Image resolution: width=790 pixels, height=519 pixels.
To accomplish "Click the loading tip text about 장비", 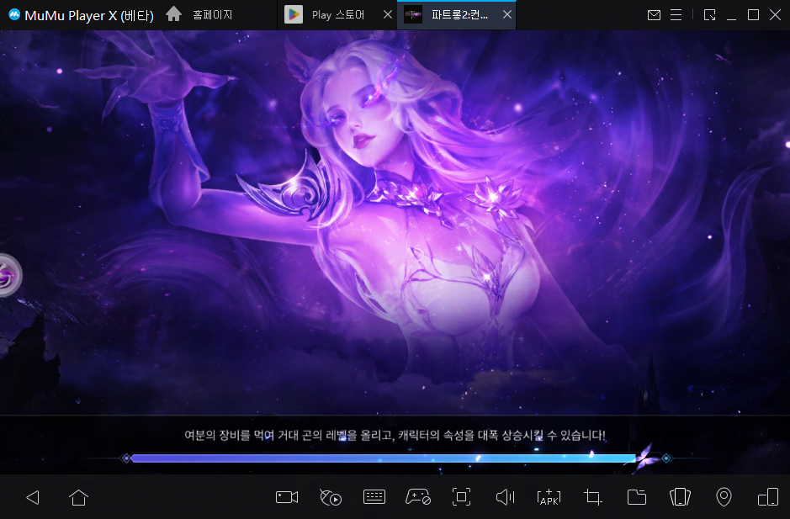I will [x=395, y=435].
